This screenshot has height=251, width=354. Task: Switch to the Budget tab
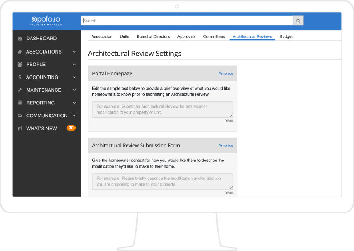(286, 36)
